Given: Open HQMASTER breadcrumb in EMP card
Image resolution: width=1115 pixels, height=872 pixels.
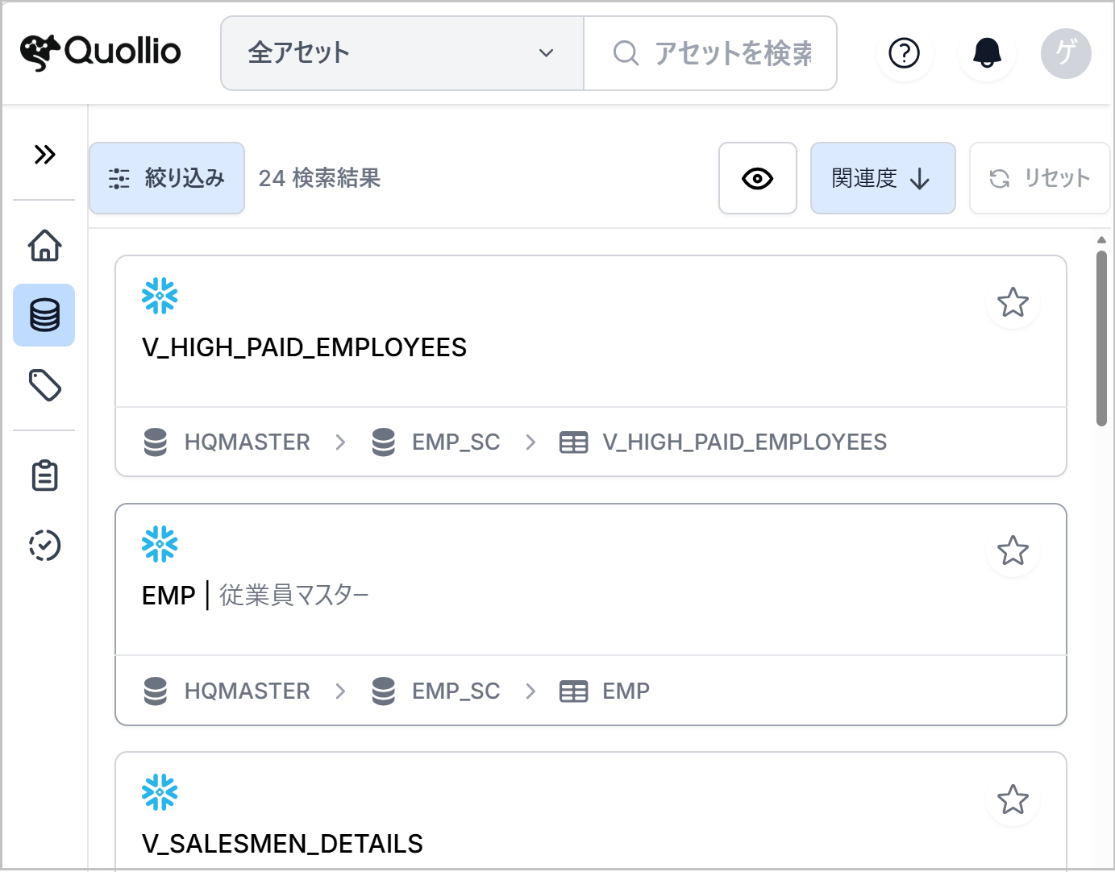Looking at the screenshot, I should point(227,691).
